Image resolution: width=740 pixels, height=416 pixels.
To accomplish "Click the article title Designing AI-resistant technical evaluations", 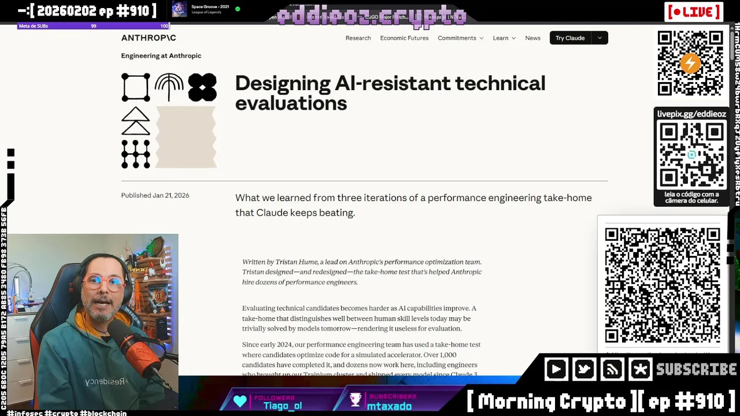I will point(390,92).
